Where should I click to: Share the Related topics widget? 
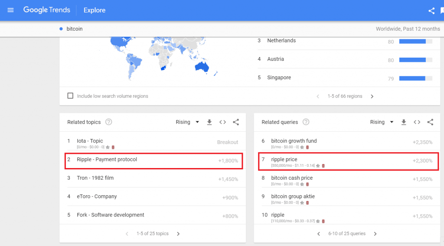click(236, 122)
